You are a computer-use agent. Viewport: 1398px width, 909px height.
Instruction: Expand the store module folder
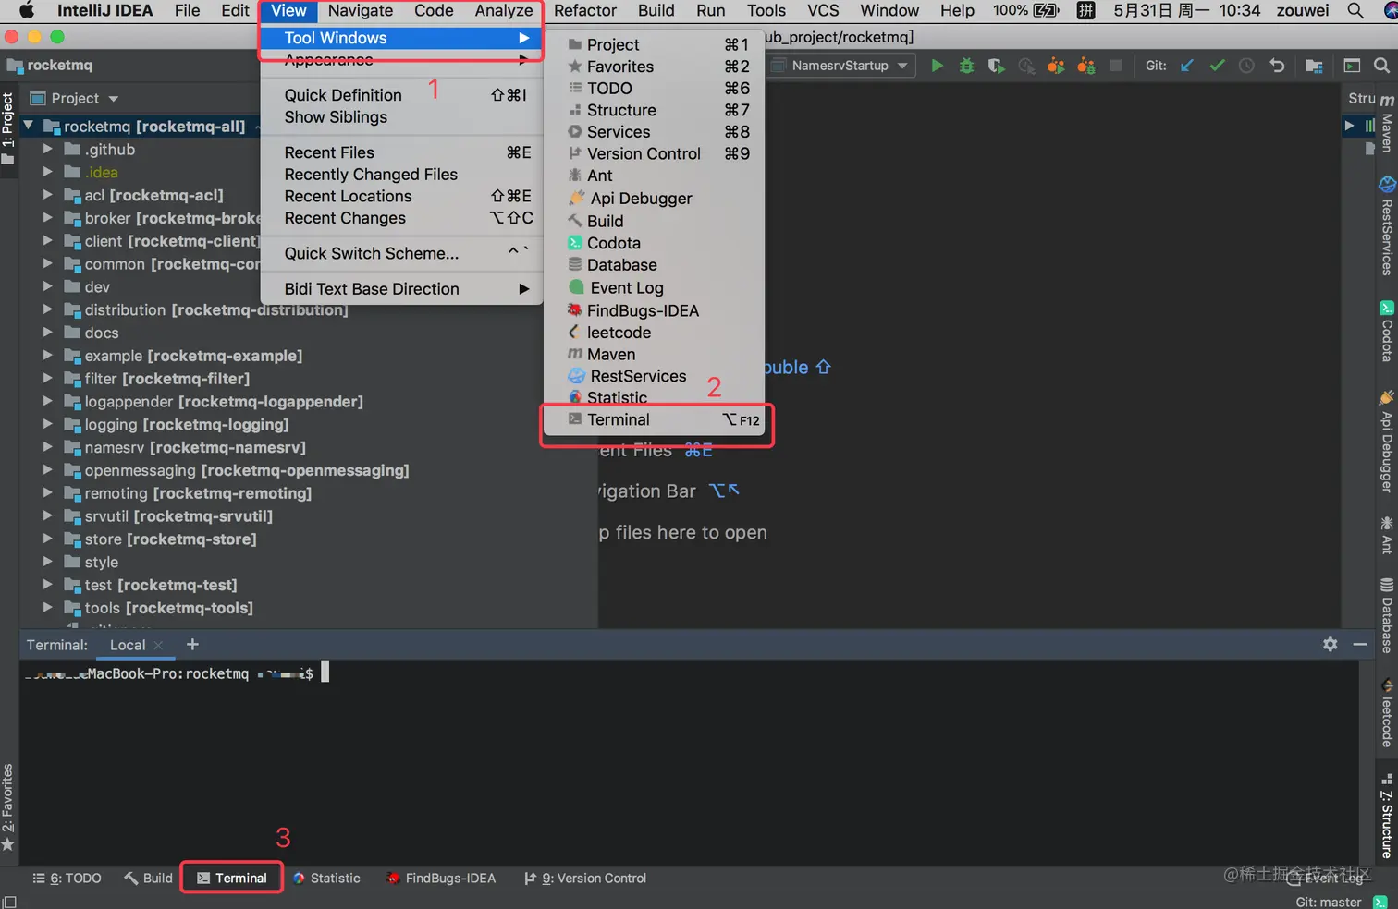[47, 539]
